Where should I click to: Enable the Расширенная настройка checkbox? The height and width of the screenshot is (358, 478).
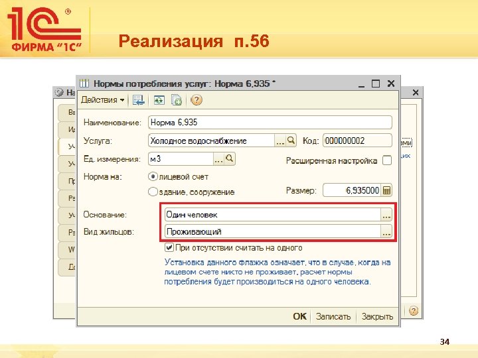[x=387, y=160]
